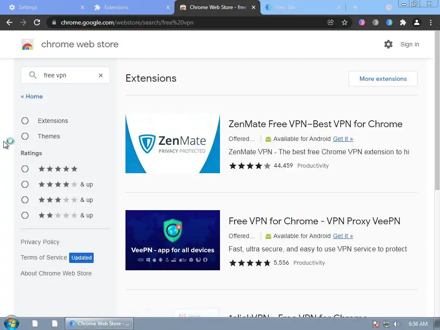The width and height of the screenshot is (440, 330).
Task: Open the gray hexagon extension icon
Action: (x=376, y=22)
